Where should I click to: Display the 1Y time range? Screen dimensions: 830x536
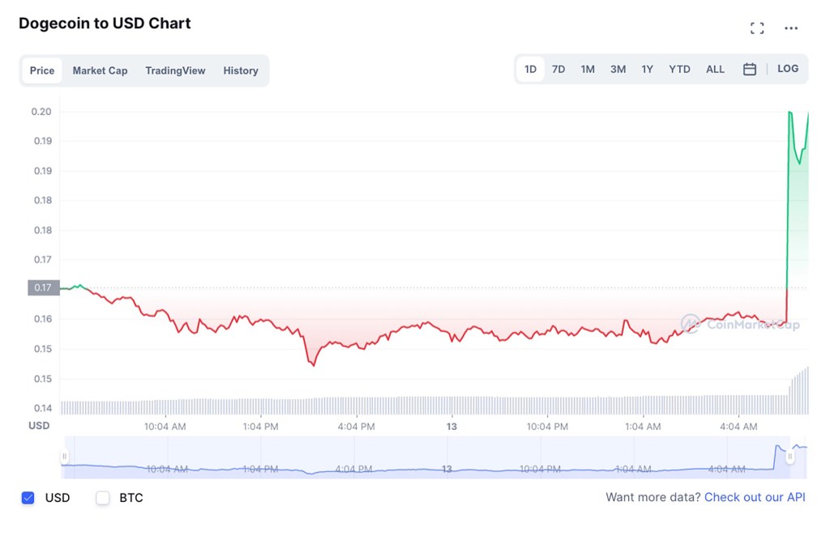tap(647, 70)
